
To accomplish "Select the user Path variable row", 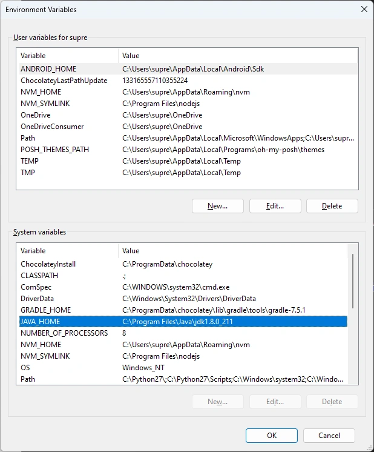I will coord(28,138).
